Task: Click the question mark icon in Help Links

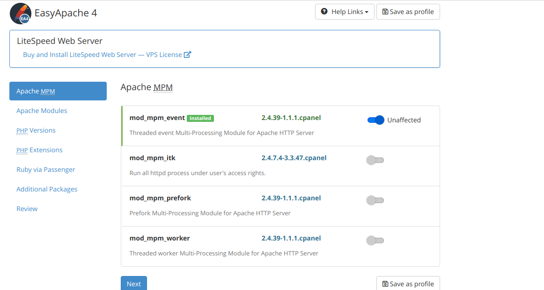Action: (x=324, y=12)
